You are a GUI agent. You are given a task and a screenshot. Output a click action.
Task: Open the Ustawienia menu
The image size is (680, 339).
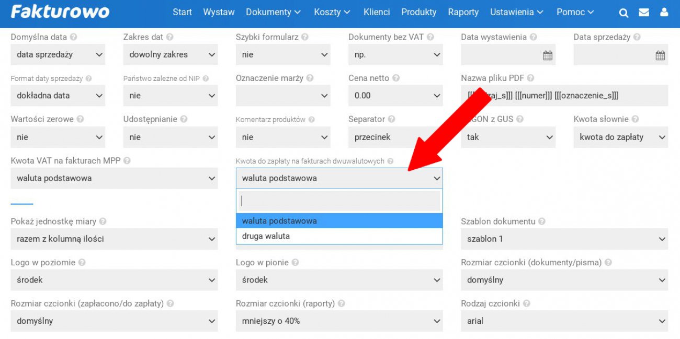(516, 12)
